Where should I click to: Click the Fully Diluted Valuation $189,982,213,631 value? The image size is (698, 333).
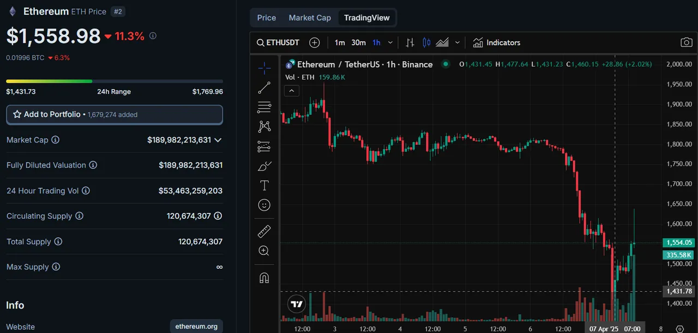(x=190, y=165)
